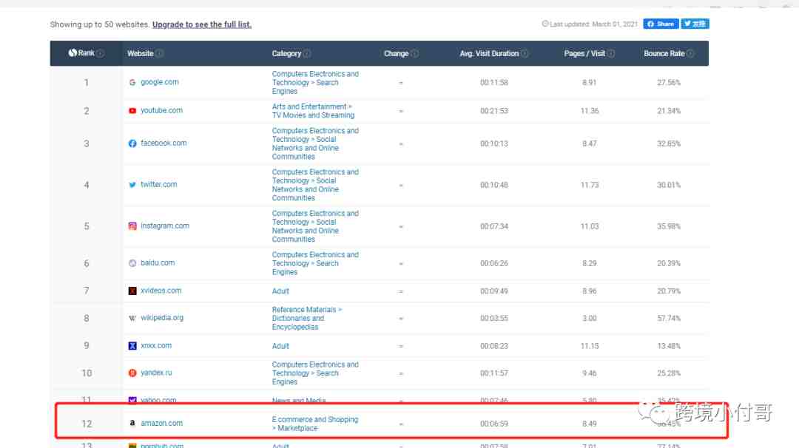799x448 pixels.
Task: Open the amazon.com website link
Action: click(161, 423)
